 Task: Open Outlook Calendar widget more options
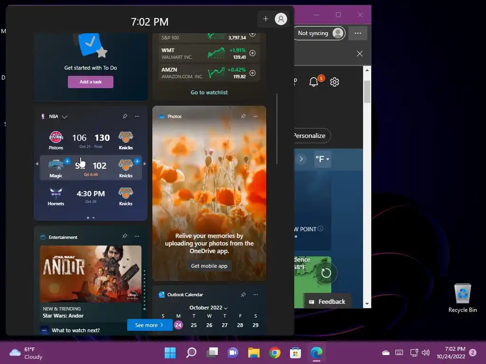click(x=255, y=294)
